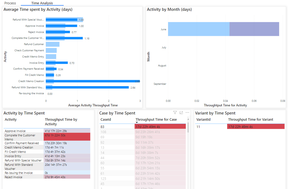This screenshot has height=189, width=288.
Task: Click the Credit Memo Creation bar
Action: (92, 81)
